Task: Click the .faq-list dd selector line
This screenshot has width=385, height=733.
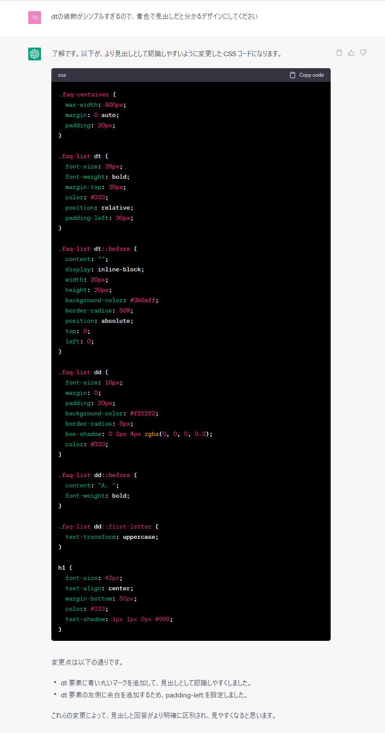Action: pos(83,372)
